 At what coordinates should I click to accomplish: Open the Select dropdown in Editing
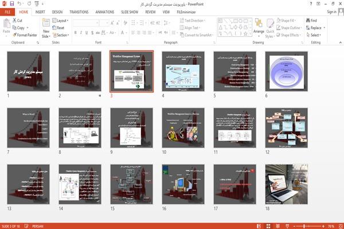[x=314, y=35]
